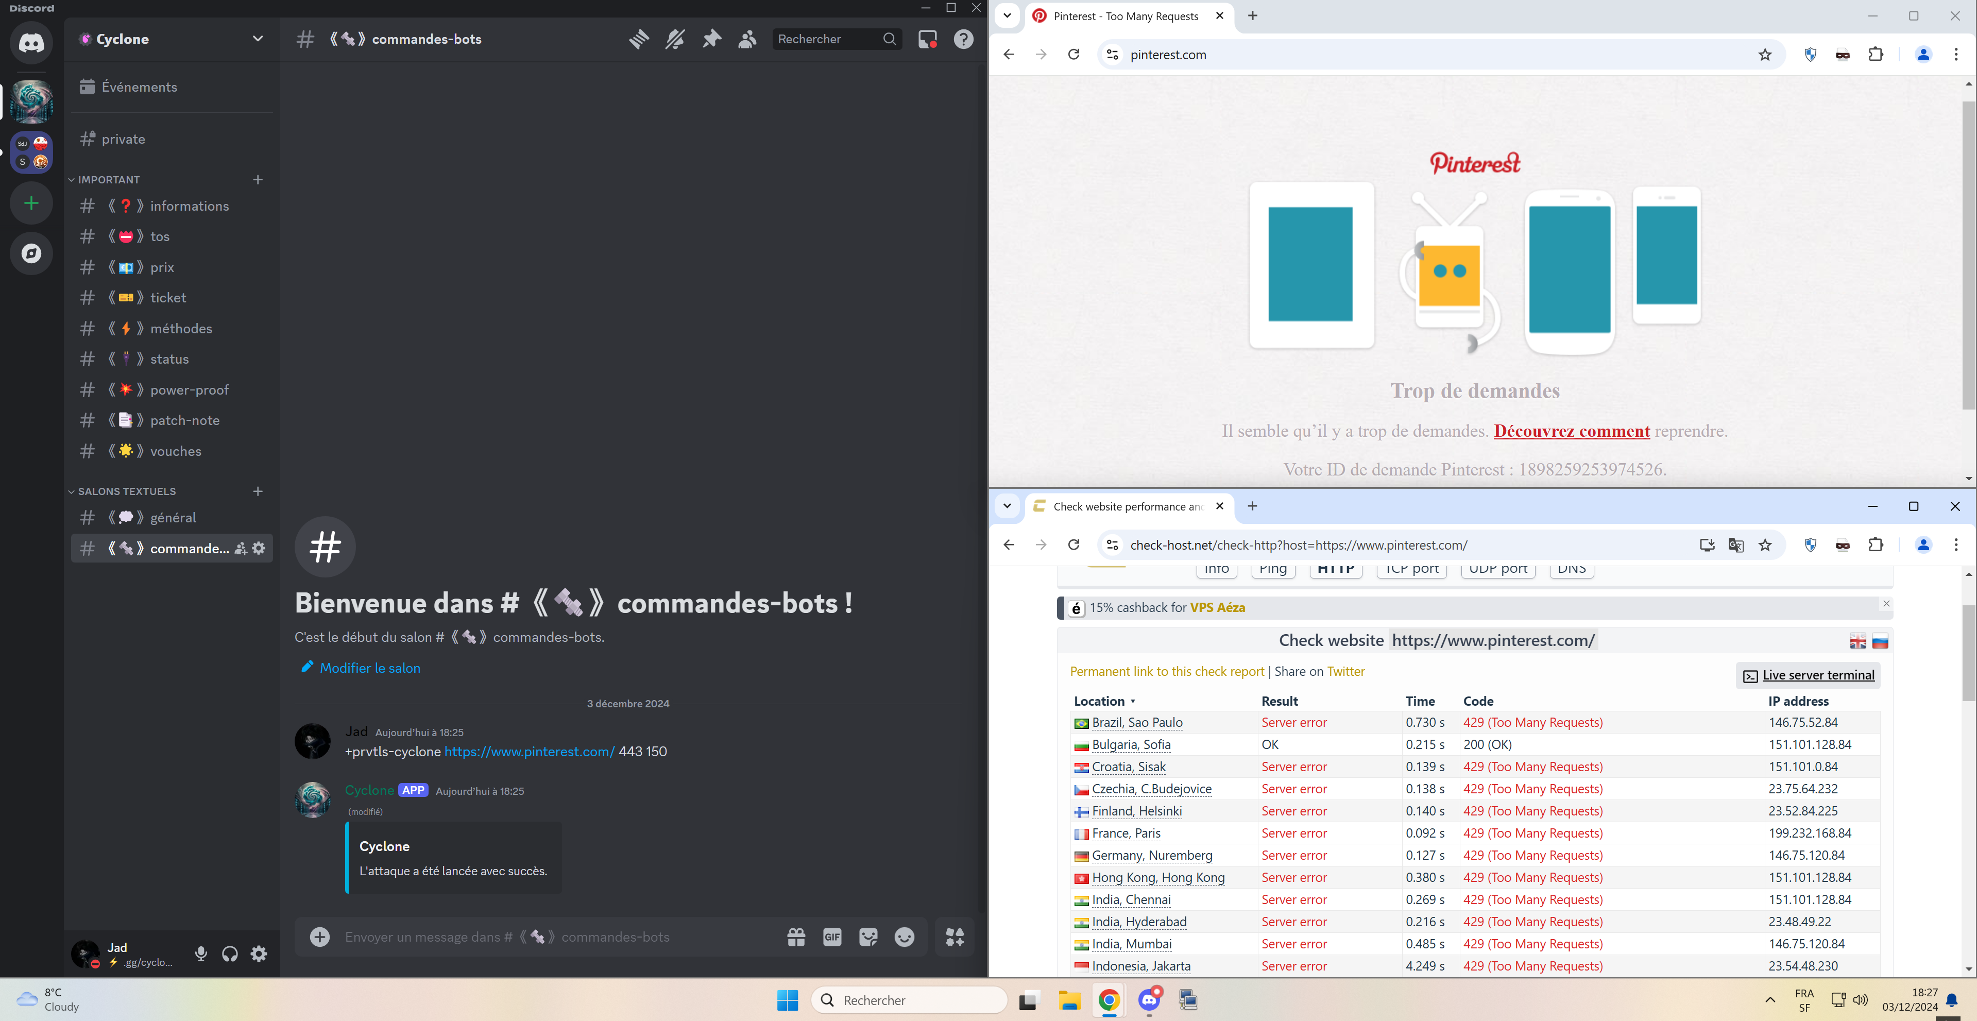
Task: Open Discord user settings gear
Action: (x=260, y=954)
